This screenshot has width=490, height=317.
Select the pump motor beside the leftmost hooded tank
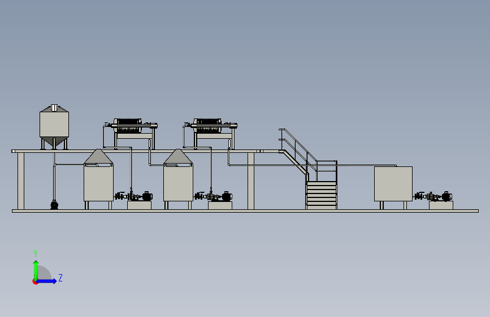[147, 196]
